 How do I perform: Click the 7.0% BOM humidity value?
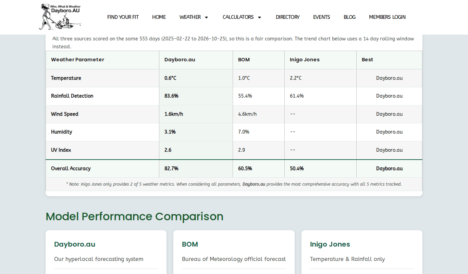click(244, 132)
